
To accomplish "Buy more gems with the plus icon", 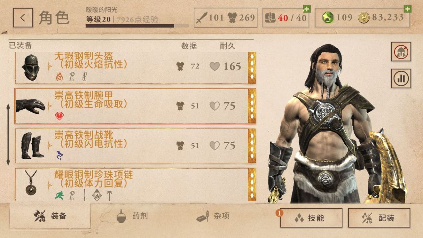I will [x=407, y=9].
